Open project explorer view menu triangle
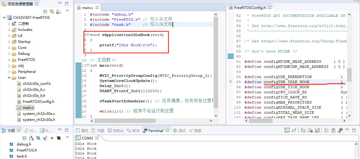This screenshot has width=360, height=159. tap(67, 11)
